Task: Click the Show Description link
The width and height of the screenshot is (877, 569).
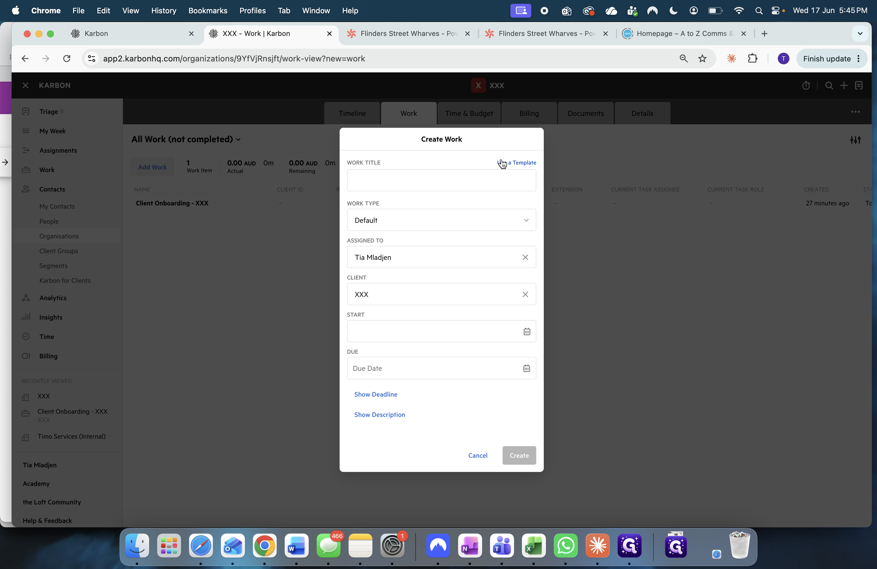Action: pos(380,415)
